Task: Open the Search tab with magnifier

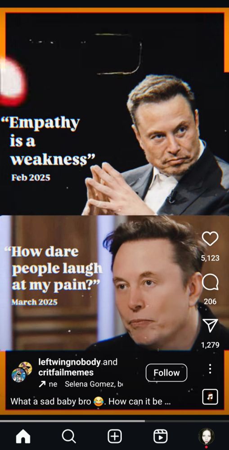Action: coord(69,436)
